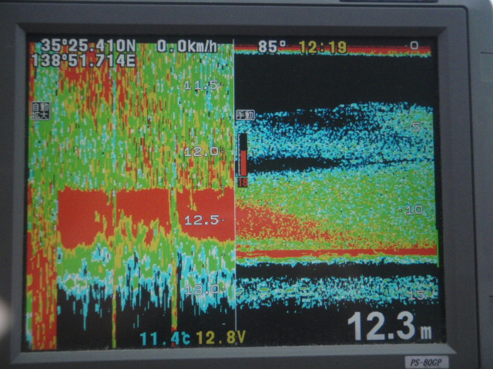The width and height of the screenshot is (493, 369).
Task: Click the 12.5 depth scale mark
Action: 200,220
